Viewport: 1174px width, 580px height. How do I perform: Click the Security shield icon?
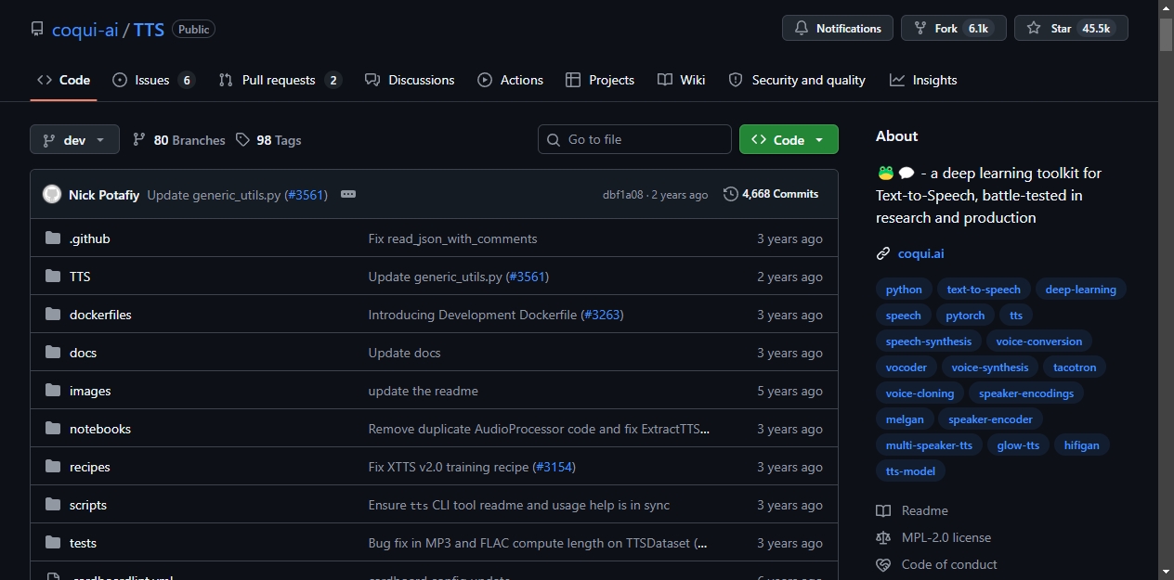[x=736, y=80]
